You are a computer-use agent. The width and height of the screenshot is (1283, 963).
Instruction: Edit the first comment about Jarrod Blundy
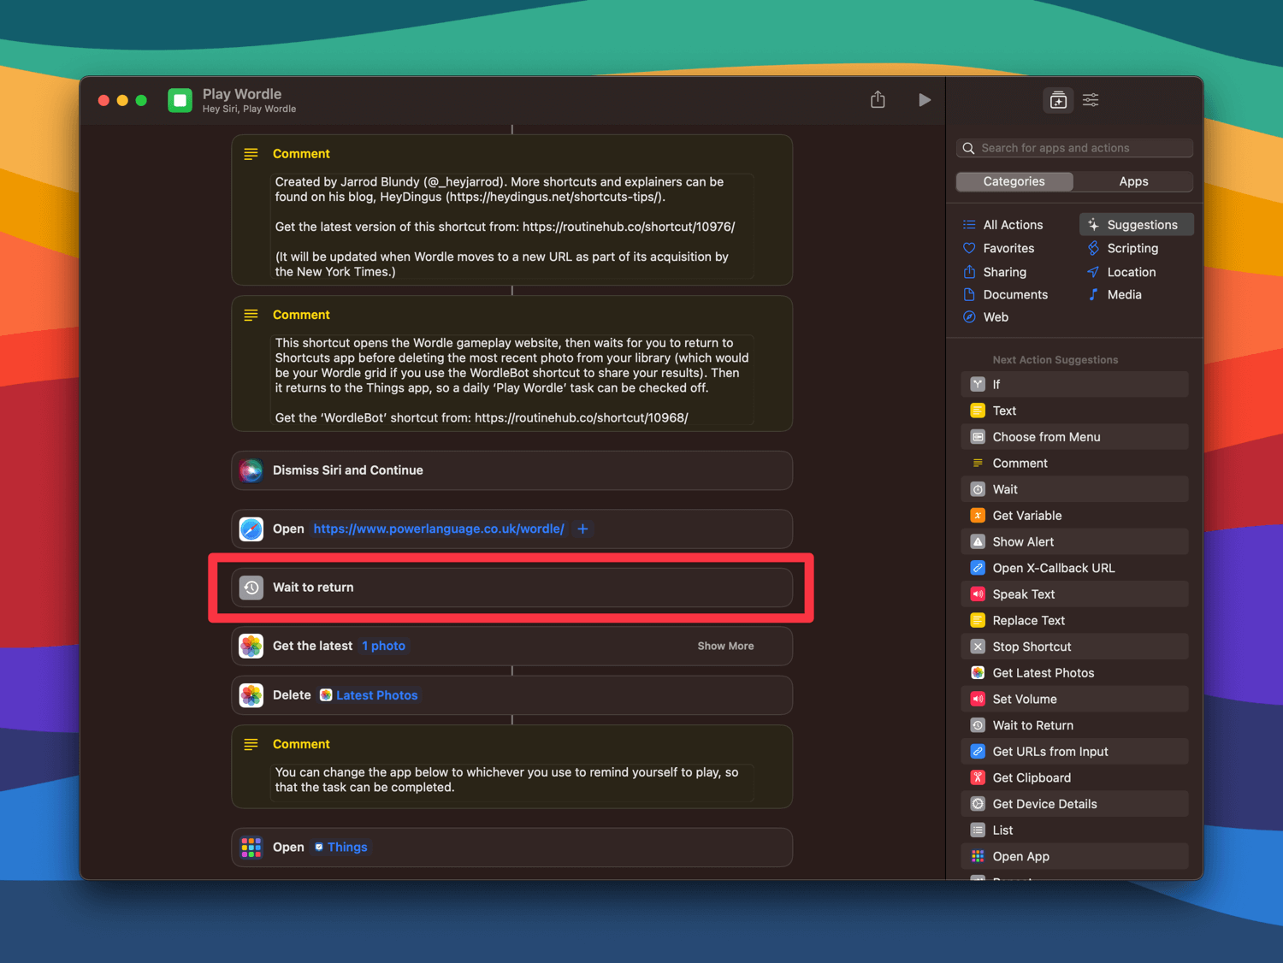511,227
